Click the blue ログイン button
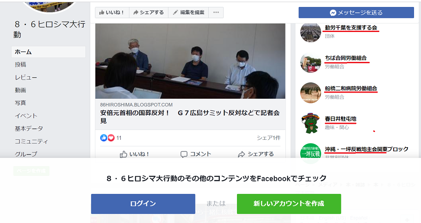The height and width of the screenshot is (223, 421). tap(143, 204)
